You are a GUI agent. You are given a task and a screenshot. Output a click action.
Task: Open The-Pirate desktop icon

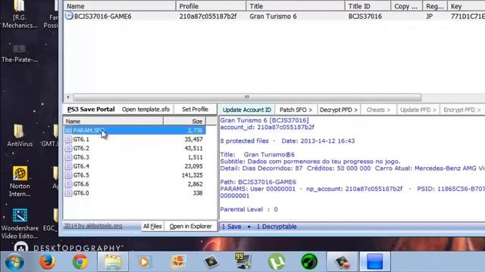tap(20, 54)
